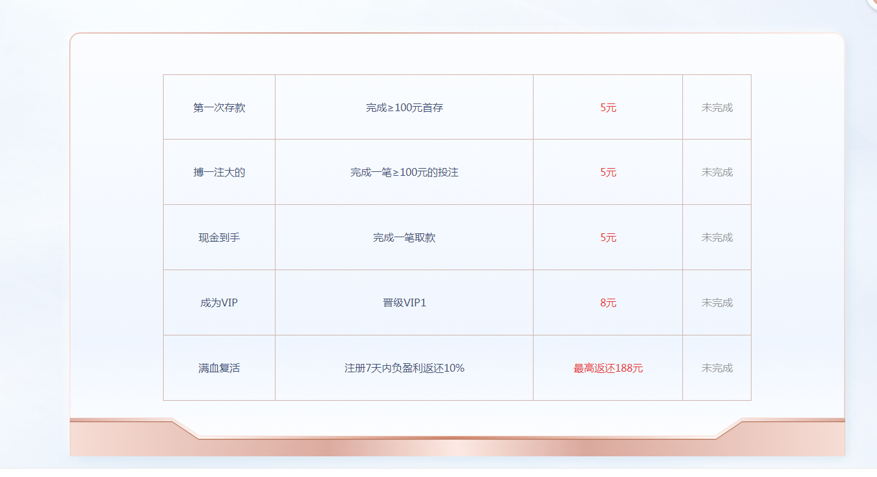
Task: Click the 5元 reward in 现金到手 row
Action: 608,238
